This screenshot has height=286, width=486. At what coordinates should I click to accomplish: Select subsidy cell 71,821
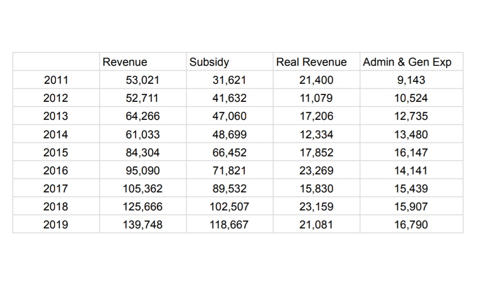click(x=229, y=170)
